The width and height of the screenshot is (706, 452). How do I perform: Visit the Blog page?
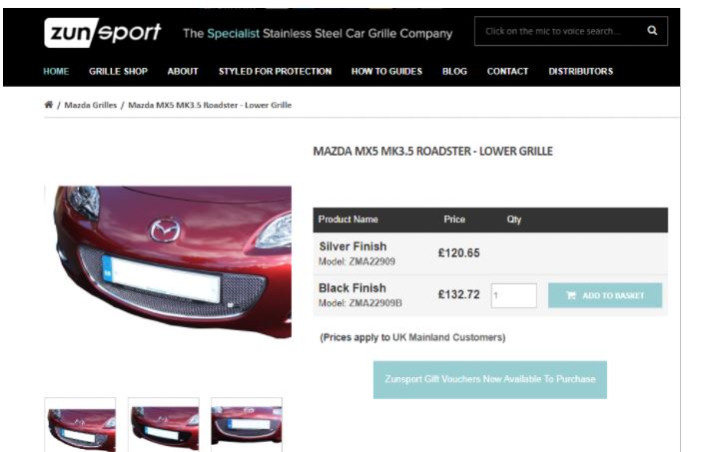(x=454, y=71)
